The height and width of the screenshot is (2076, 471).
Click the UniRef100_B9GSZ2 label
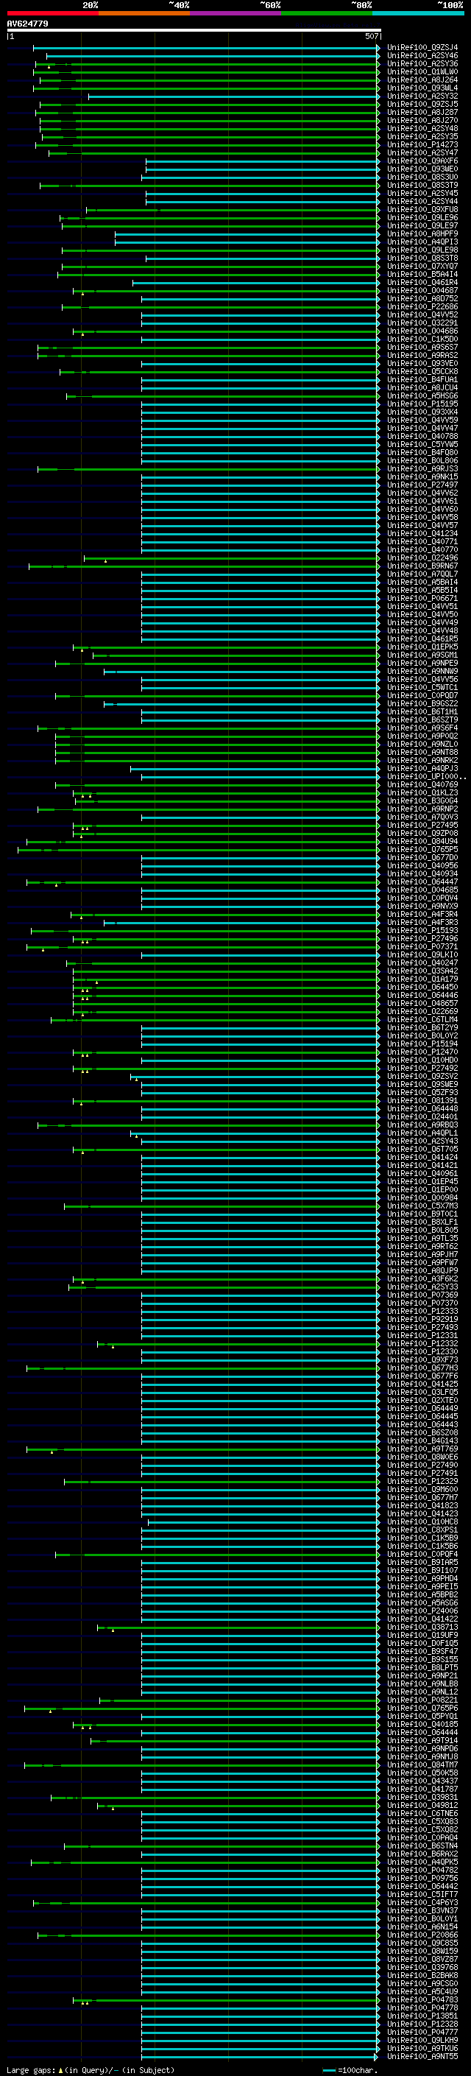[x=422, y=703]
